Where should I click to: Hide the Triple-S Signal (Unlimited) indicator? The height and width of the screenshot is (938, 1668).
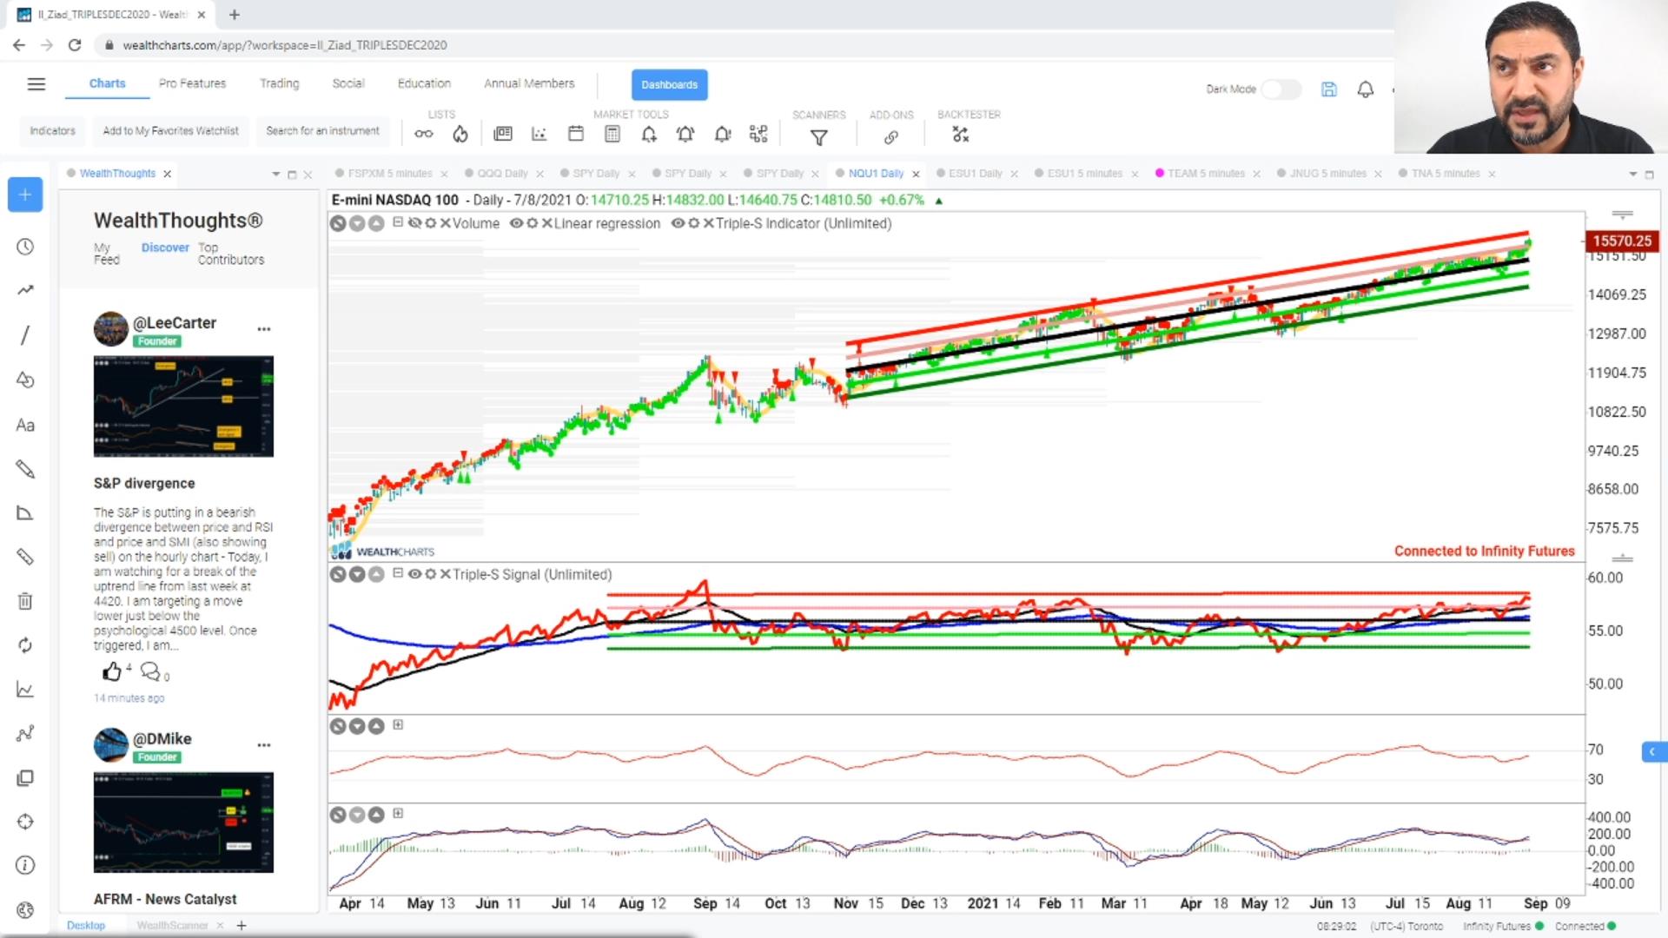[x=414, y=574]
